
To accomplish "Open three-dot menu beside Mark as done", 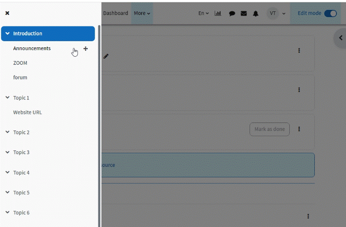I will pos(299,129).
